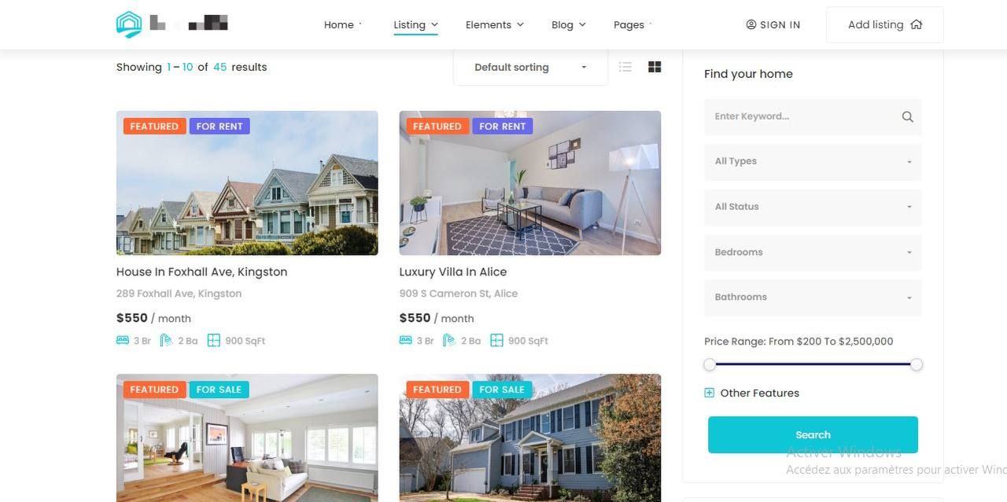Click the Enter Keyword input field
1007x502 pixels.
tap(802, 116)
